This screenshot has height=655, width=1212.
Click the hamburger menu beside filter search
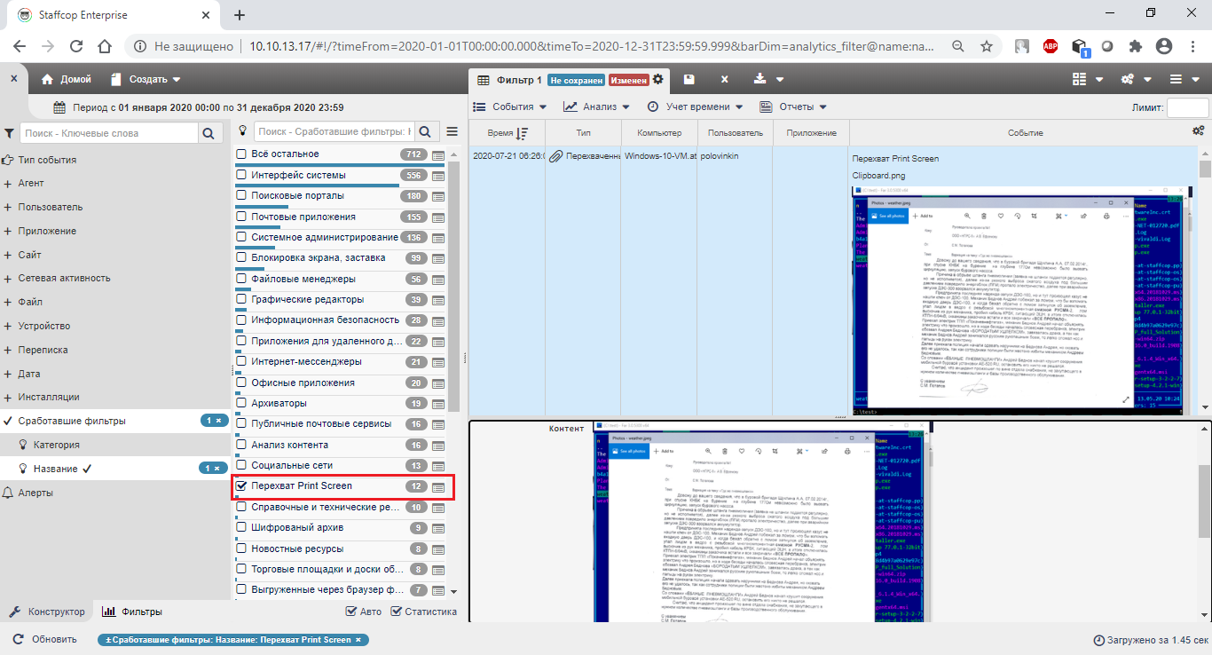pos(452,132)
